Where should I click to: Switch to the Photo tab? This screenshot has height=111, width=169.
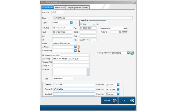pos(86,7)
